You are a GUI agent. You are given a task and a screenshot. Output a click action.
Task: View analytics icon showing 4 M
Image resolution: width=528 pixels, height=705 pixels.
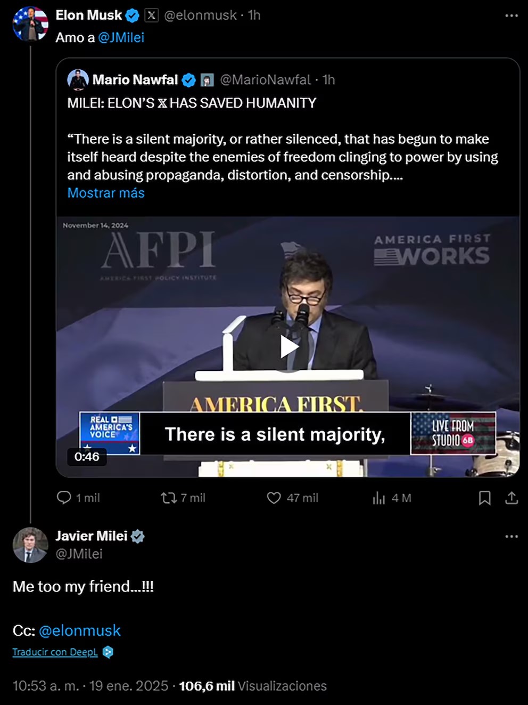pos(378,498)
